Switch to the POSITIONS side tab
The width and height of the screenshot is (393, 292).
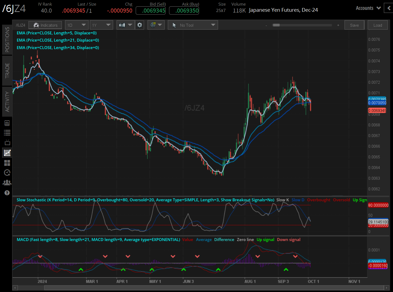(7, 40)
